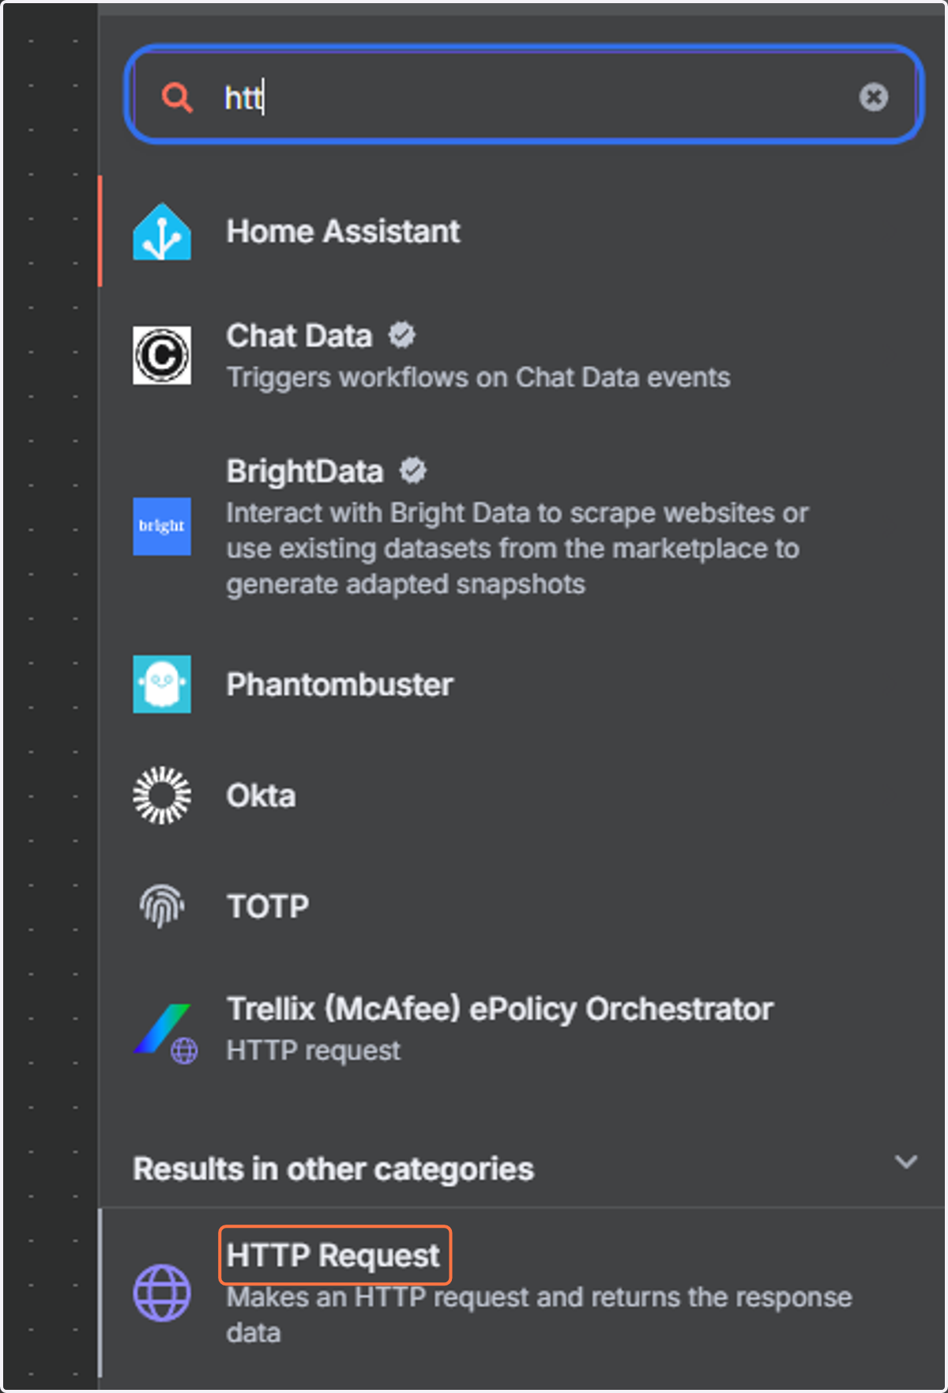Image resolution: width=948 pixels, height=1393 pixels.
Task: Click 'Results in other categories' heading
Action: pyautogui.click(x=333, y=1169)
